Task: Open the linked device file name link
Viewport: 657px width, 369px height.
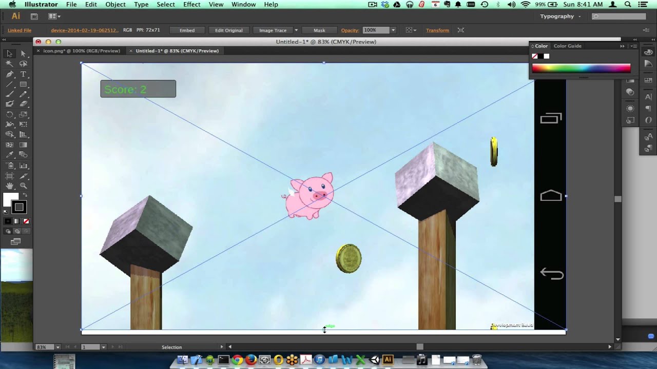Action: (x=85, y=30)
